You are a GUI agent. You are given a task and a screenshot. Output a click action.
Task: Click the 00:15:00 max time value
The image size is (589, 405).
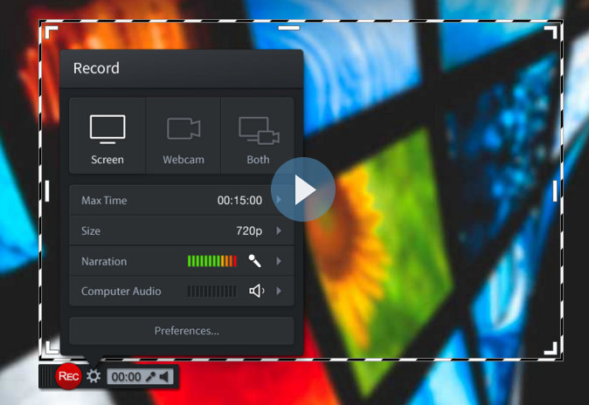239,200
